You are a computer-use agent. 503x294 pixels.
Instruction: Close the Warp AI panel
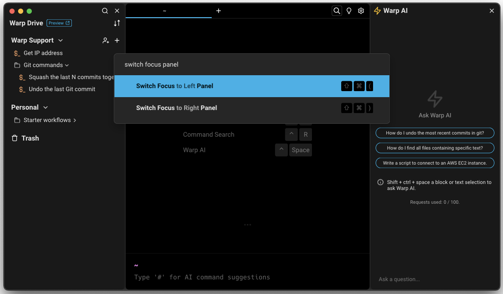(492, 11)
